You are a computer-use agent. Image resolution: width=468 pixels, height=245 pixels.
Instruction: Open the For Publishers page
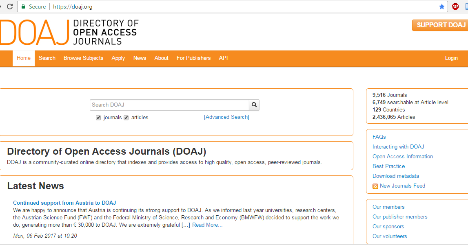tap(193, 58)
